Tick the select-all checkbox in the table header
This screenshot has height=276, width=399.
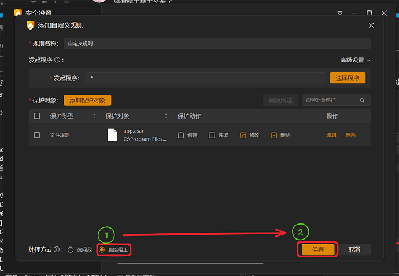[37, 116]
